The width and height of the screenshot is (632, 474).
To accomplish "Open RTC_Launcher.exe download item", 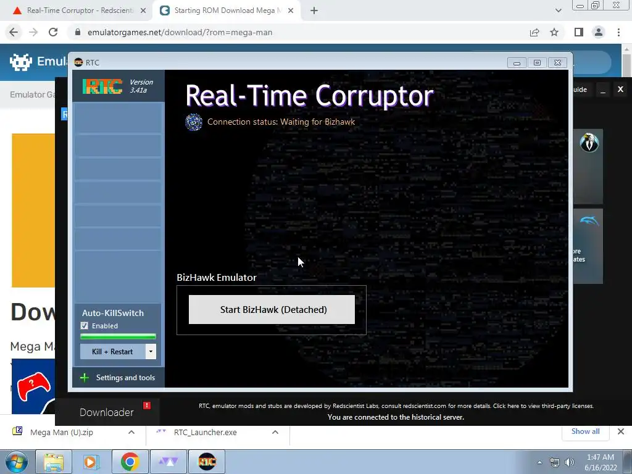I will click(x=205, y=432).
